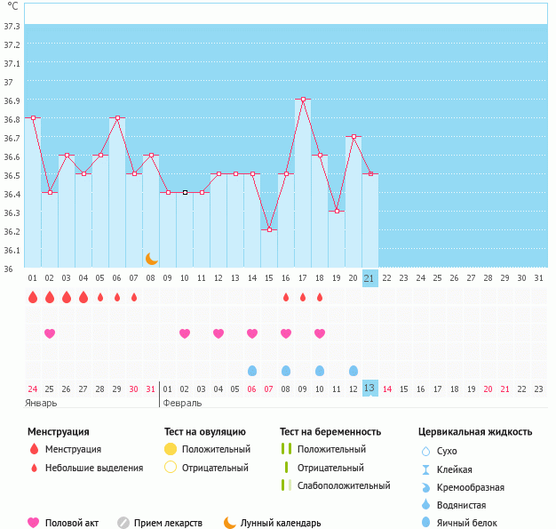Click the Яичный белок legend drop icon

pyautogui.click(x=425, y=523)
